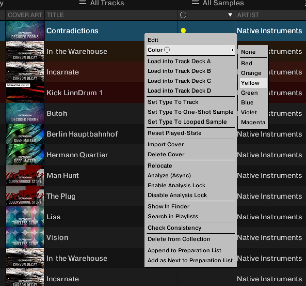
Task: Pick Magenta in the color submenu
Action: click(253, 122)
